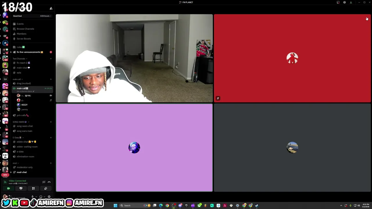Open Microsoft Edge from the taskbar
The height and width of the screenshot is (209, 372).
161,206
